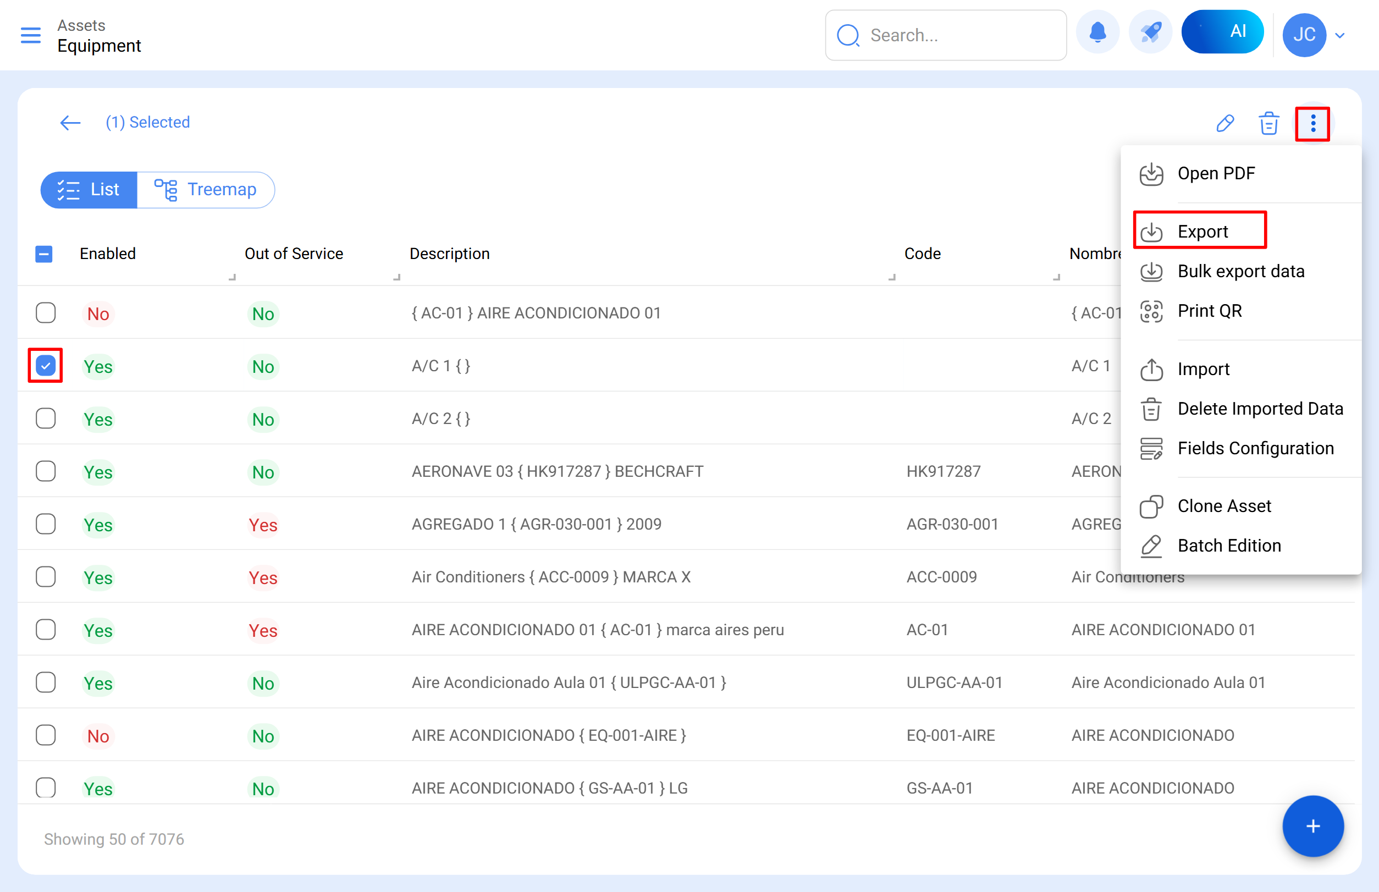The image size is (1379, 892).
Task: Uncheck the selected A/C 1 row
Action: pos(45,366)
